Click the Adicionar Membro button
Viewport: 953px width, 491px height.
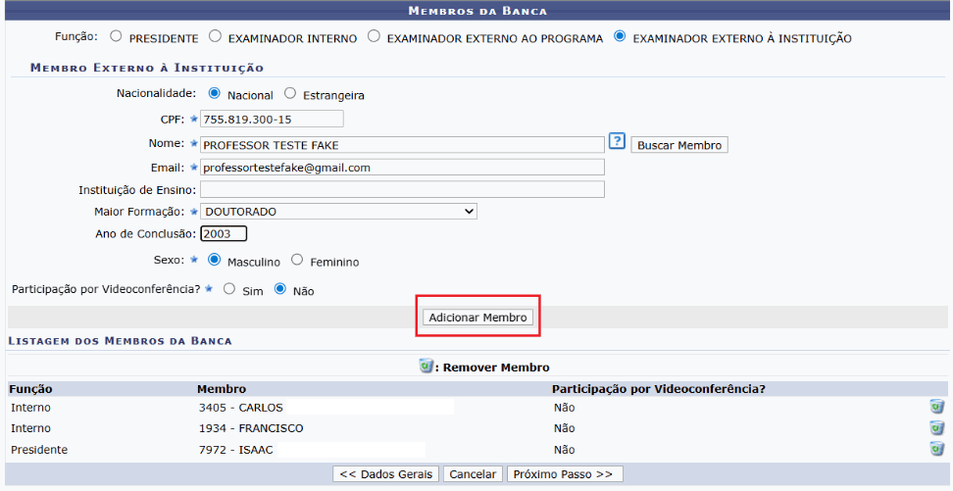(478, 318)
